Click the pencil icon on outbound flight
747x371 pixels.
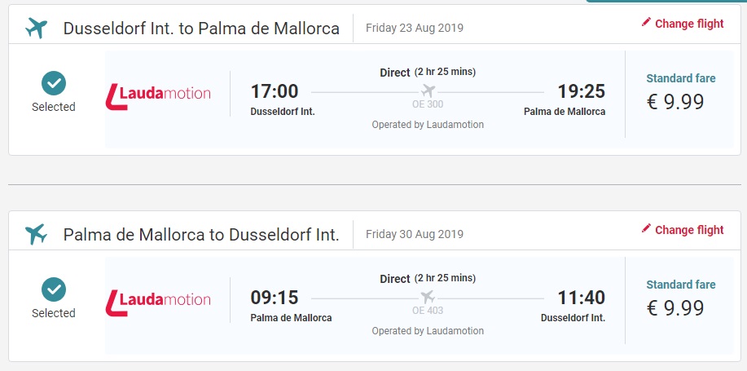(x=646, y=23)
